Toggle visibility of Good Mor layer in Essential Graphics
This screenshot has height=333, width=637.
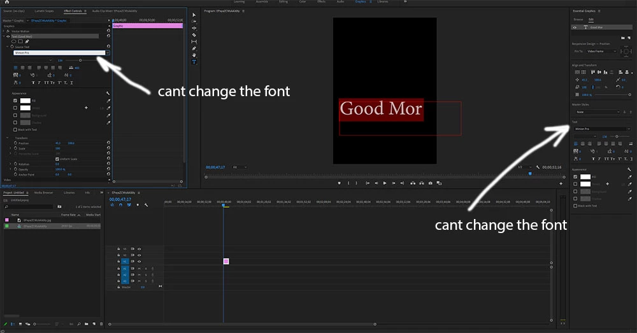[x=575, y=27]
